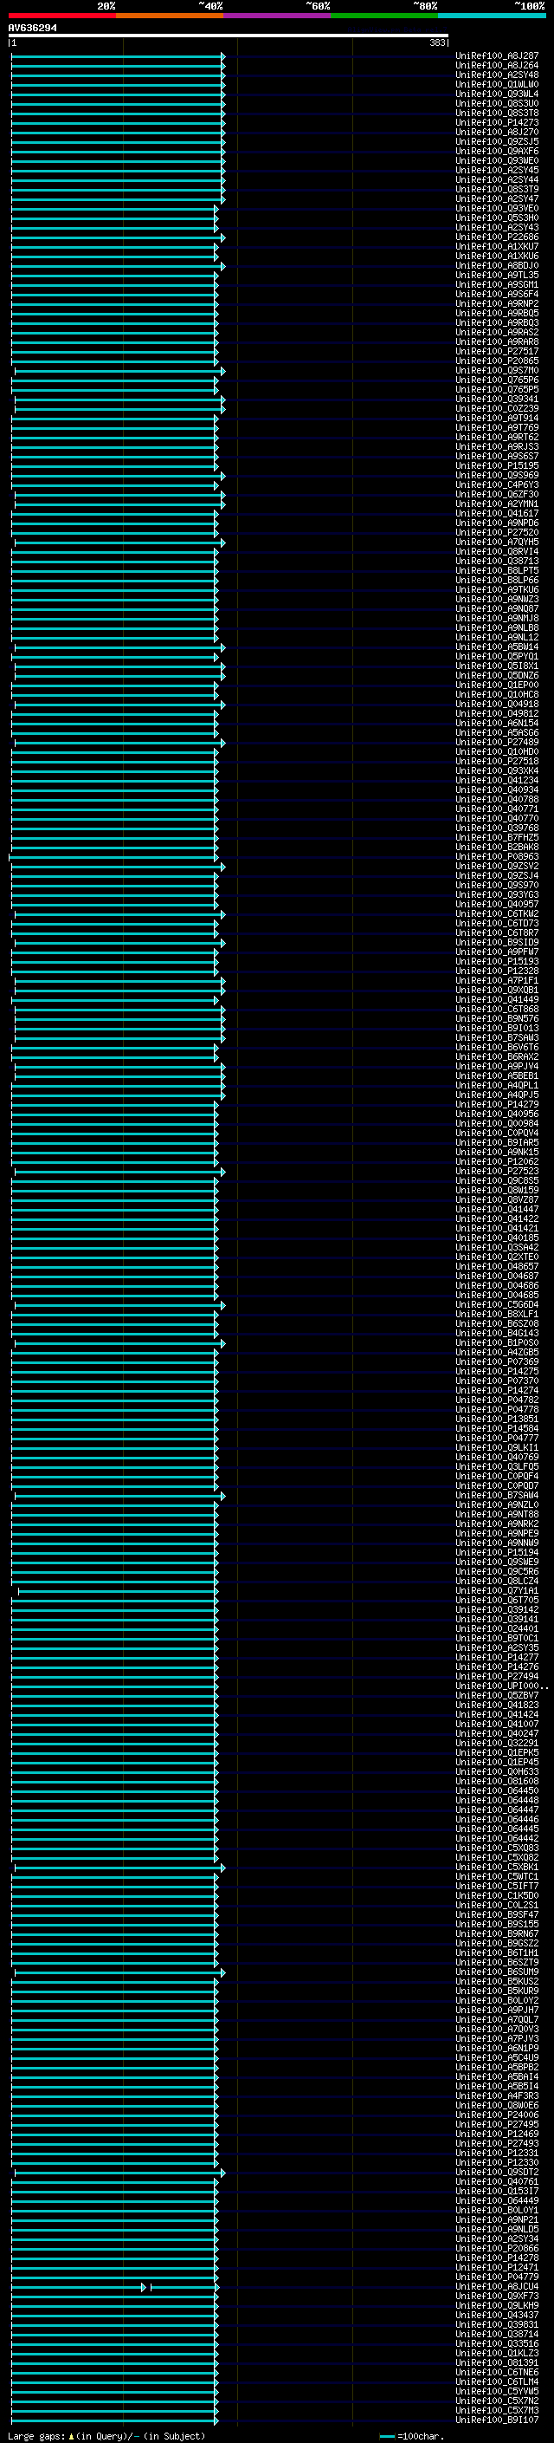Screen dimensions: 554x2443
Task: Click the orange ~40% identity legend segment
Action: pyautogui.click(x=170, y=16)
